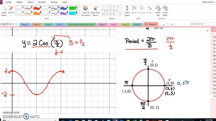
Task: Activate the Eraser tool
Action: coord(11,10)
